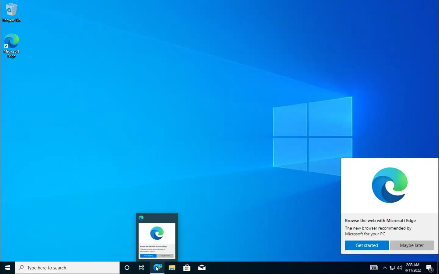Click 'Get started' in the Edge popup
Image resolution: width=439 pixels, height=274 pixels.
coord(367,245)
